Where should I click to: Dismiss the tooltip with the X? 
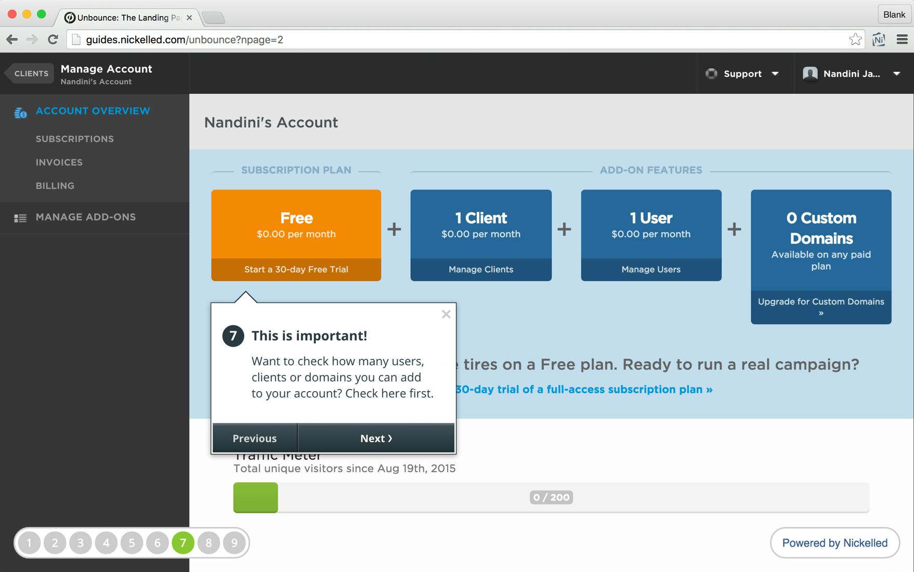point(446,314)
